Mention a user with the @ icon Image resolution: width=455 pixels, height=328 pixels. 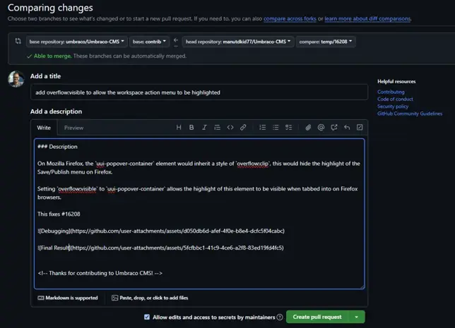(321, 128)
